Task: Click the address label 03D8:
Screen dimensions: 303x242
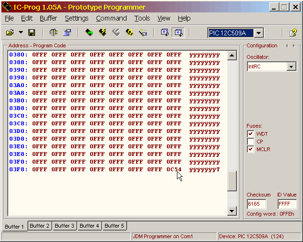Action: pyautogui.click(x=18, y=139)
